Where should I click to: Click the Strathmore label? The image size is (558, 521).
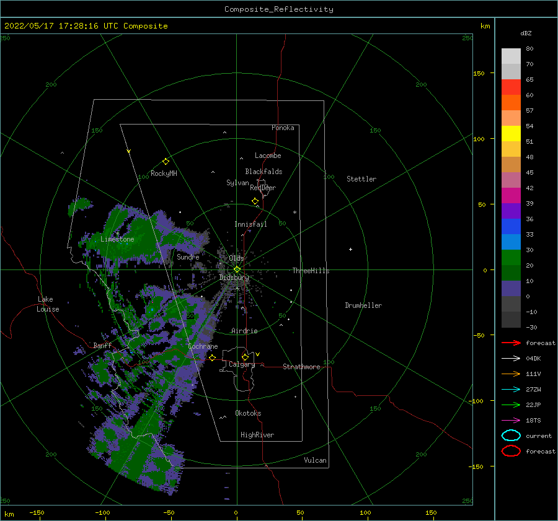click(x=301, y=367)
